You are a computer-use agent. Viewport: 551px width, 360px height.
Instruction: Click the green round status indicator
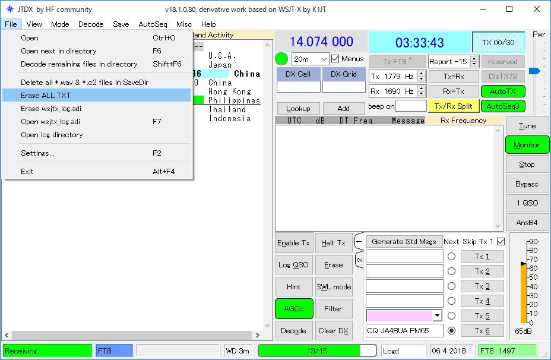[281, 59]
